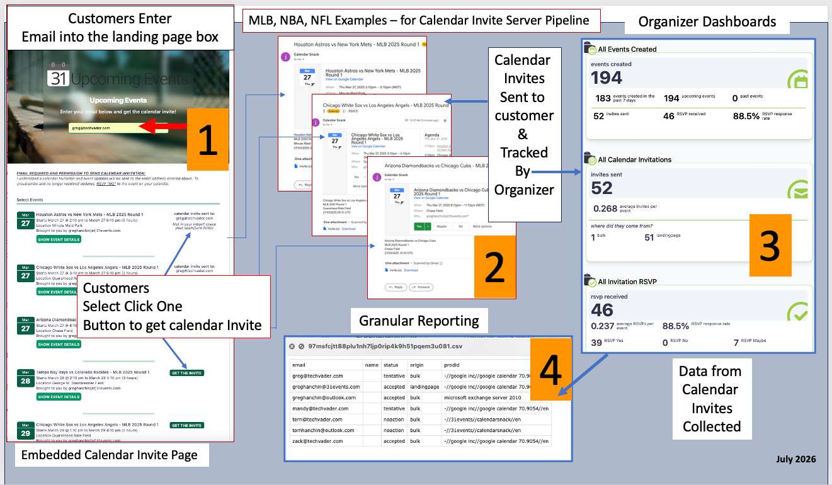Click the Mar 27 calendar icon in Diamondbacks email

(397, 197)
